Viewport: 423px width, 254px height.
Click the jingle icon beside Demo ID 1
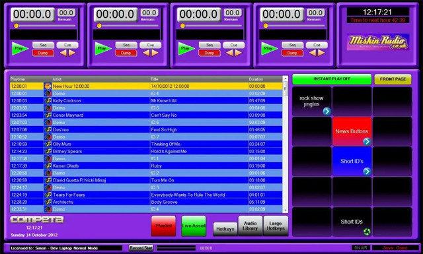[x=48, y=158]
